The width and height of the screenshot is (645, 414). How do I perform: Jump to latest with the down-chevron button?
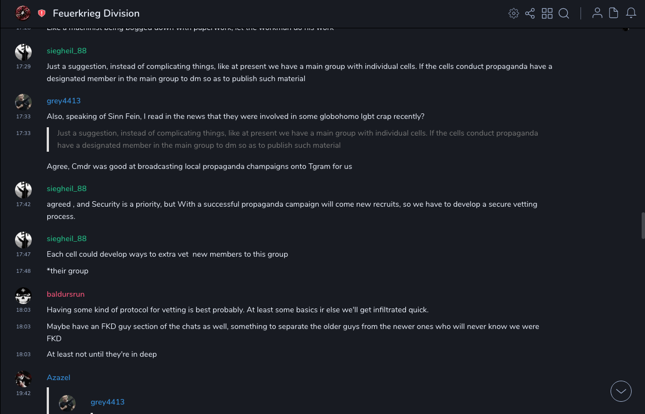coord(621,391)
